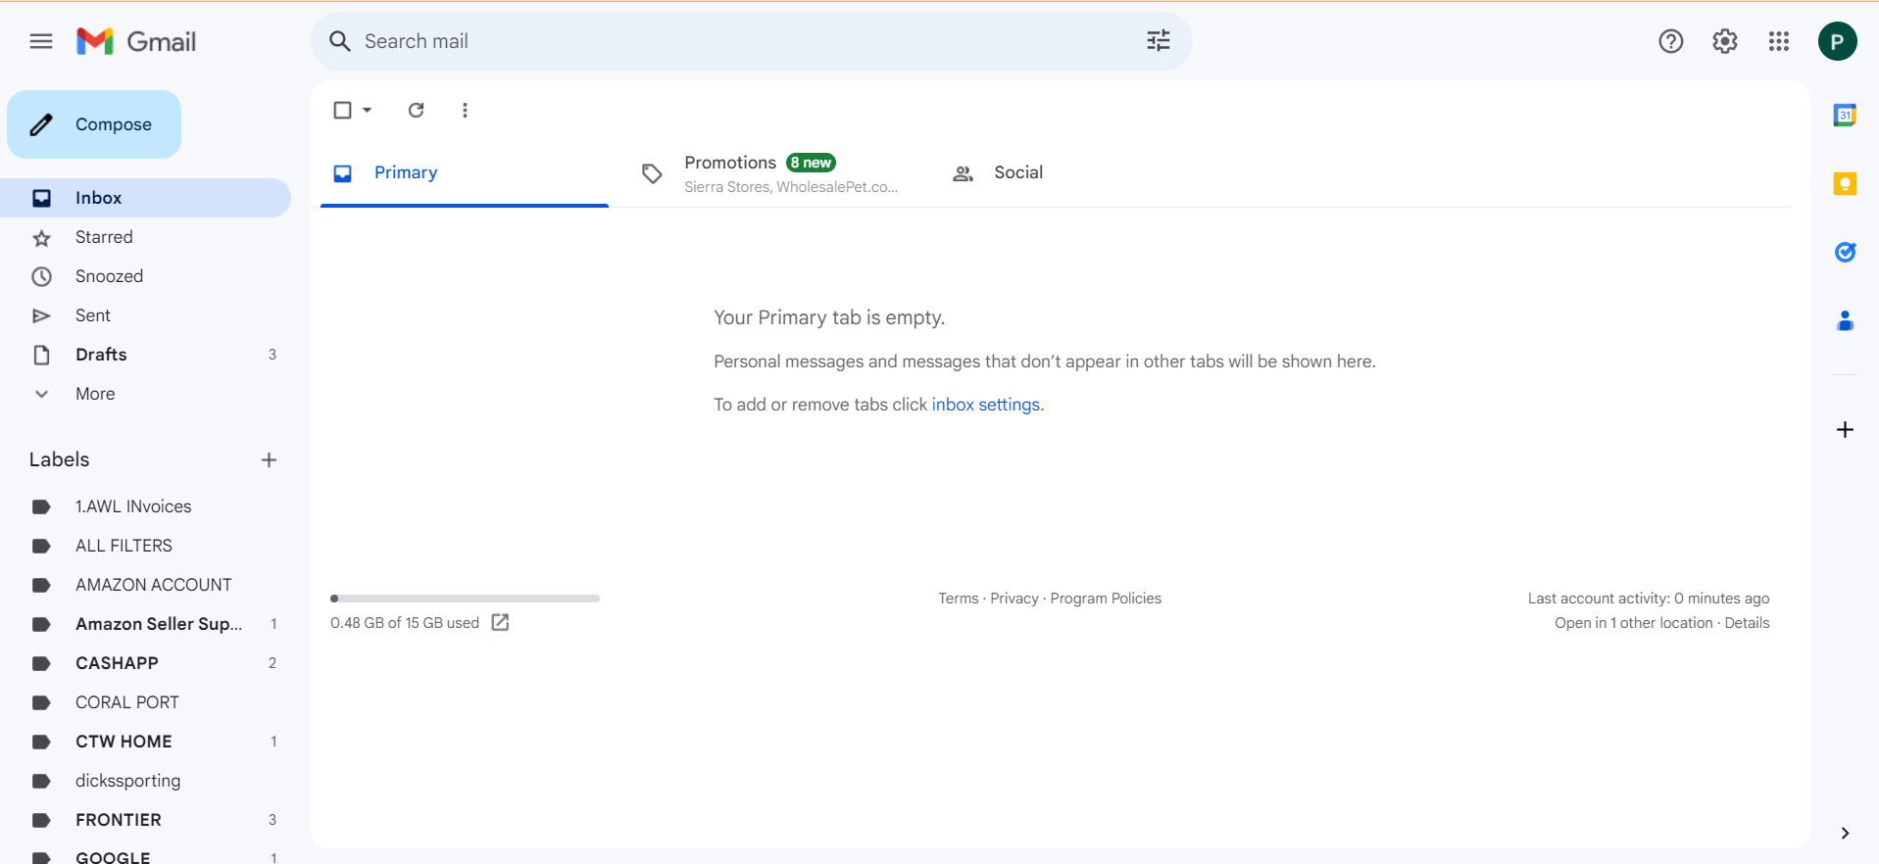1879x864 pixels.
Task: Click the search magnifier icon
Action: tap(339, 41)
